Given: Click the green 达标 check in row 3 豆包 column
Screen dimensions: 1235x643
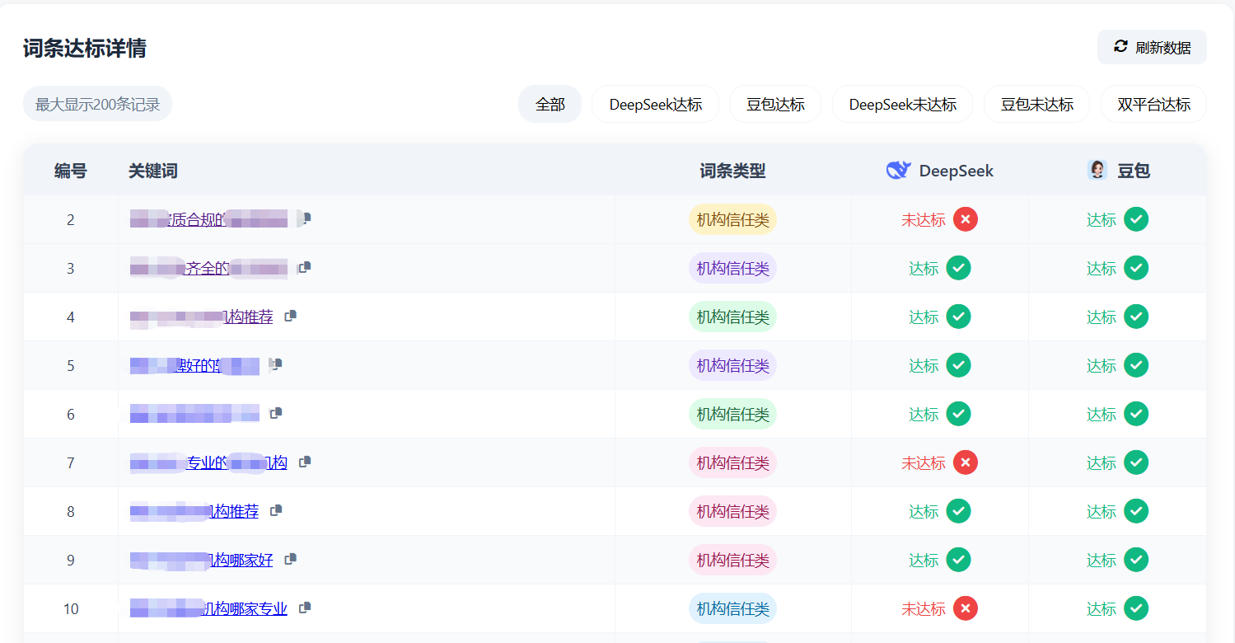Looking at the screenshot, I should 1136,268.
